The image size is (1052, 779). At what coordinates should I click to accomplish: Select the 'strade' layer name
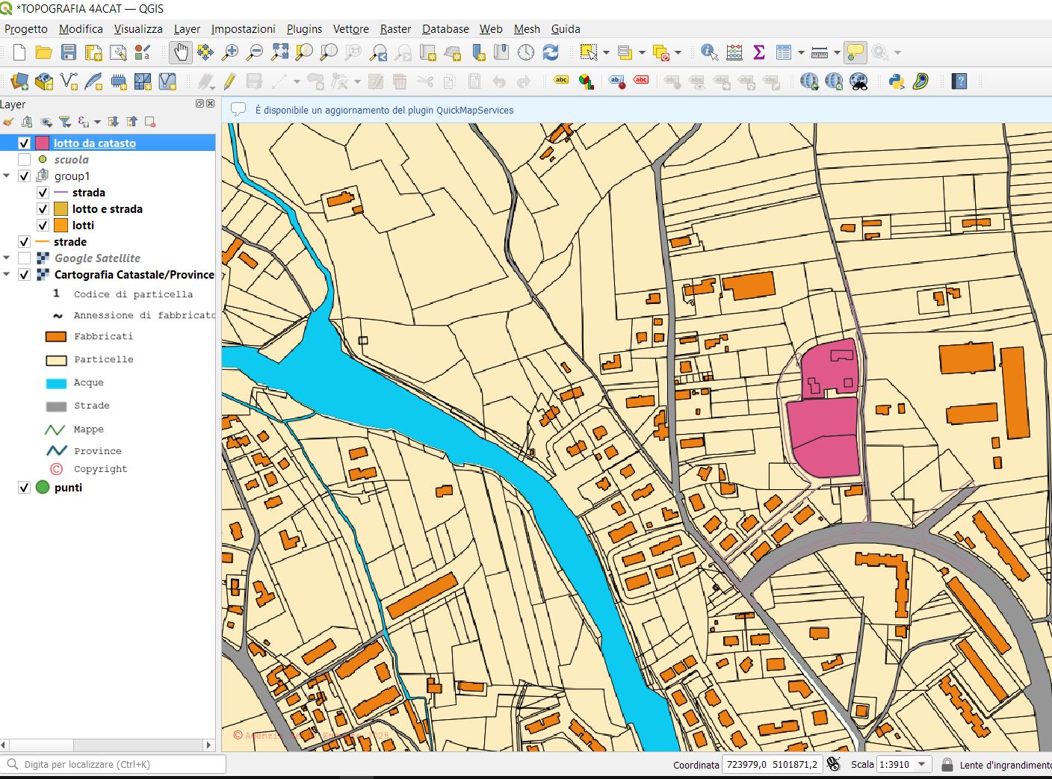[x=71, y=241]
